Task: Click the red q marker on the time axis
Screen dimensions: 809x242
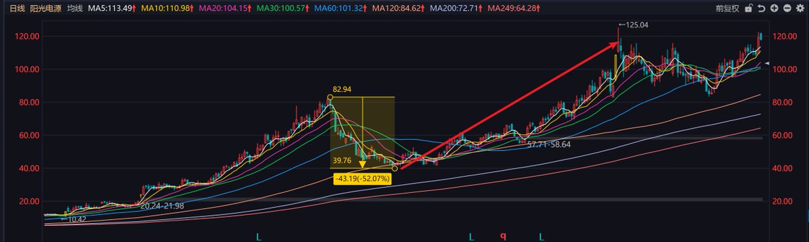Action: [x=503, y=236]
